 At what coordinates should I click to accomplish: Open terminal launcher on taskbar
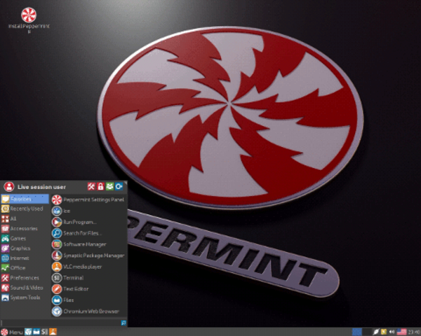(x=45, y=332)
